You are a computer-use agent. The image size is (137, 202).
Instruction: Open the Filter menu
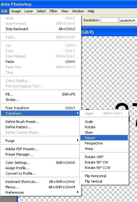point(53,11)
